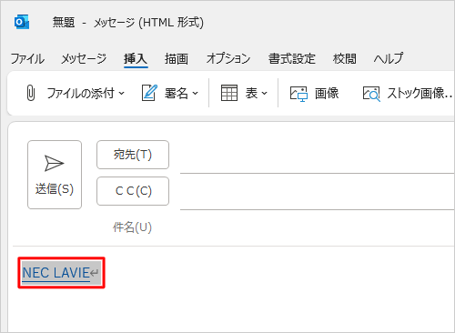Click the CC recipients input field
Viewport: 455px width, 333px height.
pyautogui.click(x=318, y=192)
